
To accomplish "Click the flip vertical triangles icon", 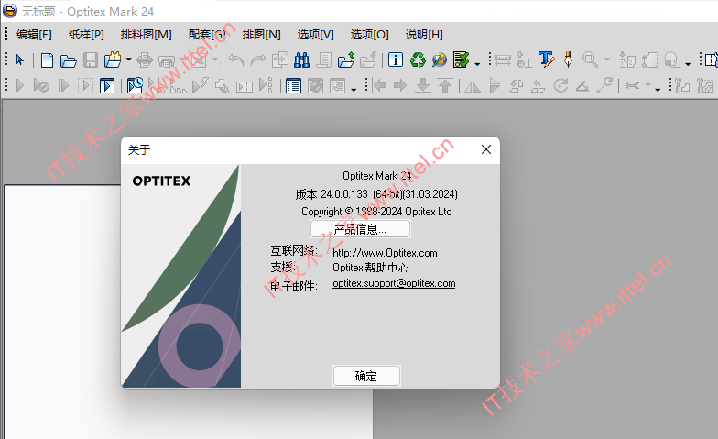I will [x=495, y=85].
